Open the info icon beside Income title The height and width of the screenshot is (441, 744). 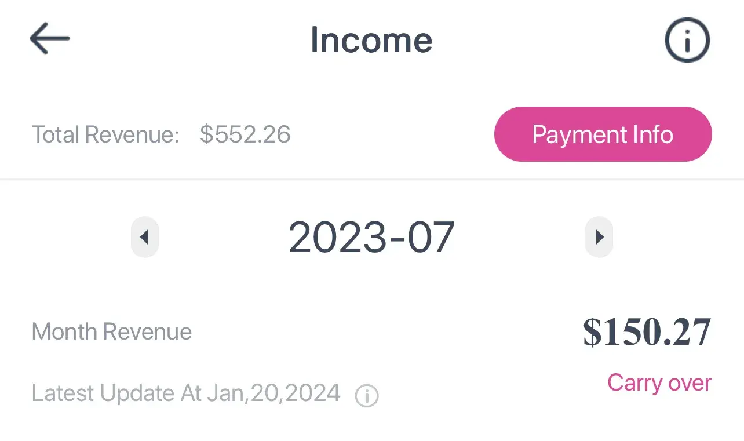coord(687,40)
